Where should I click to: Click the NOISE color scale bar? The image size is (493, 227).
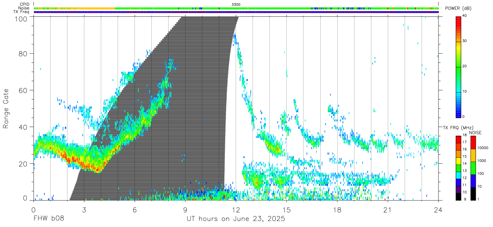pyautogui.click(x=473, y=168)
